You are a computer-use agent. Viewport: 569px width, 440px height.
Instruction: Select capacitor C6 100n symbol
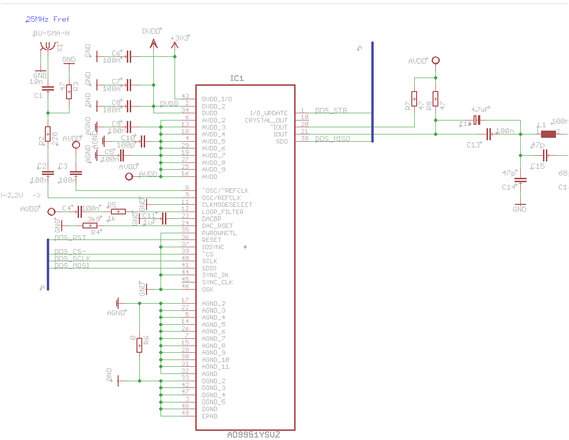(128, 56)
